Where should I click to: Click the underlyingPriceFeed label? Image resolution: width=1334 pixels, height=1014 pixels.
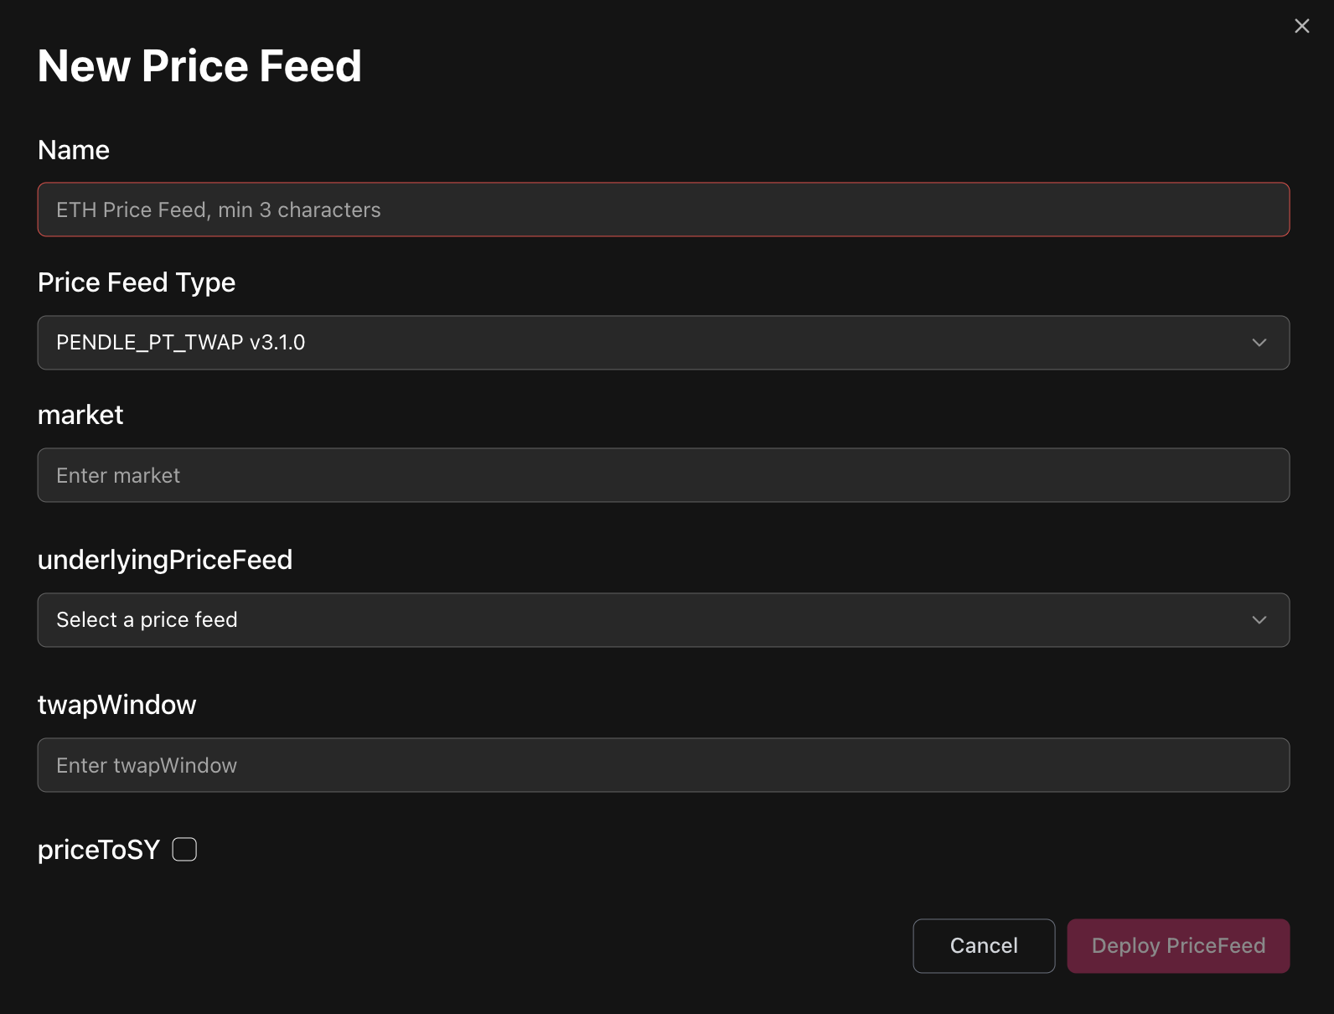pyautogui.click(x=165, y=560)
